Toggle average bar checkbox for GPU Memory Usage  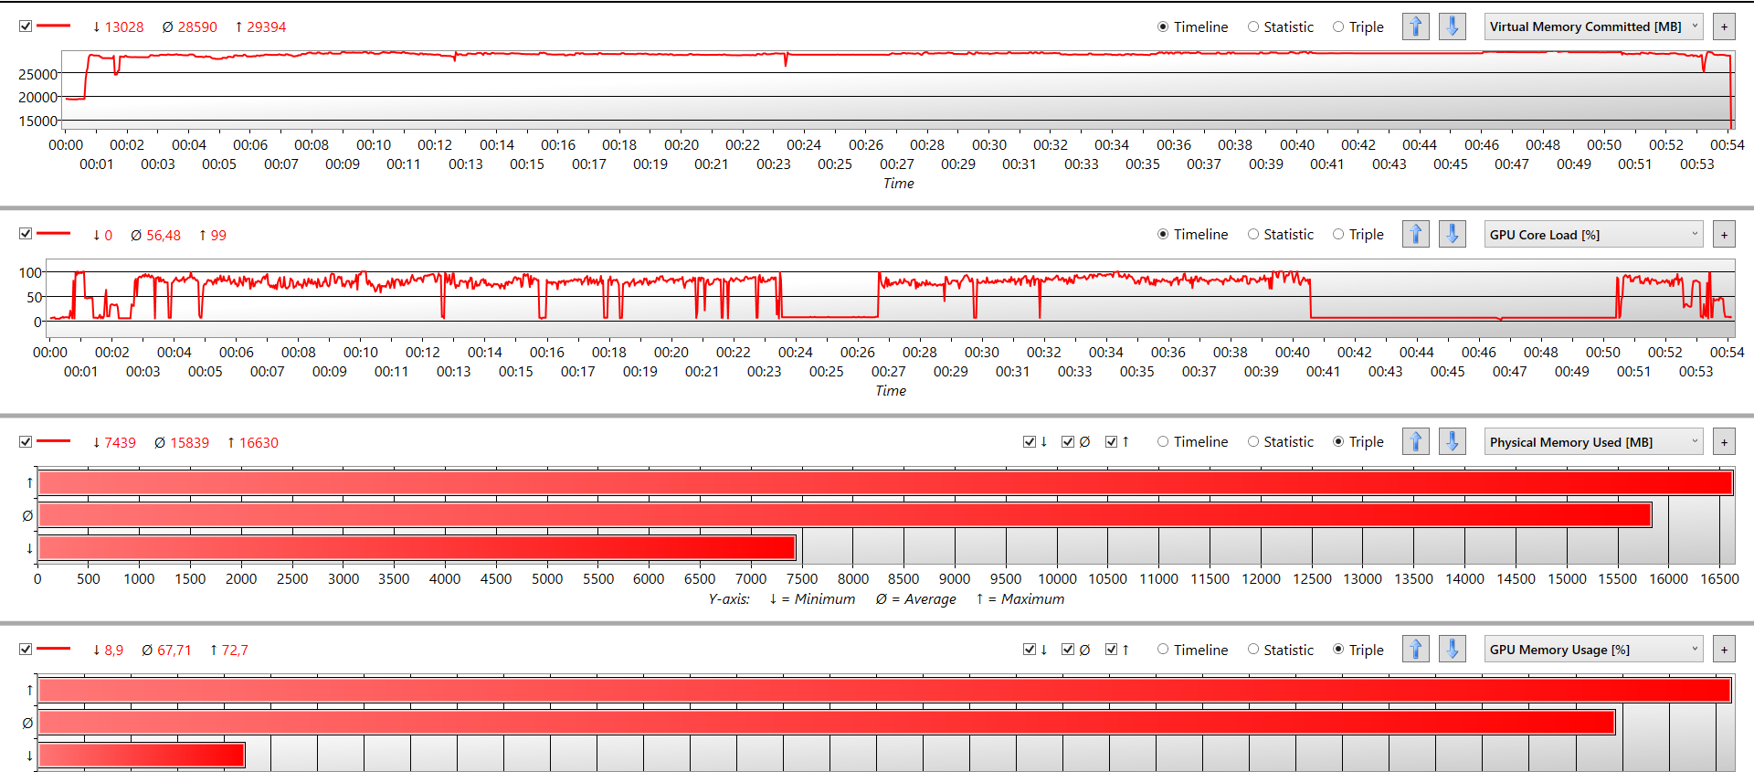1068,650
